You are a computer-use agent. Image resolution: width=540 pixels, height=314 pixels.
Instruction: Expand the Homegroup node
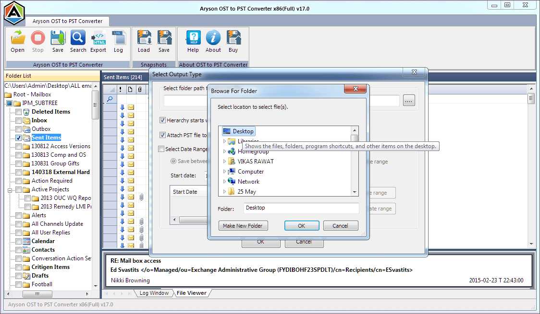coord(224,151)
